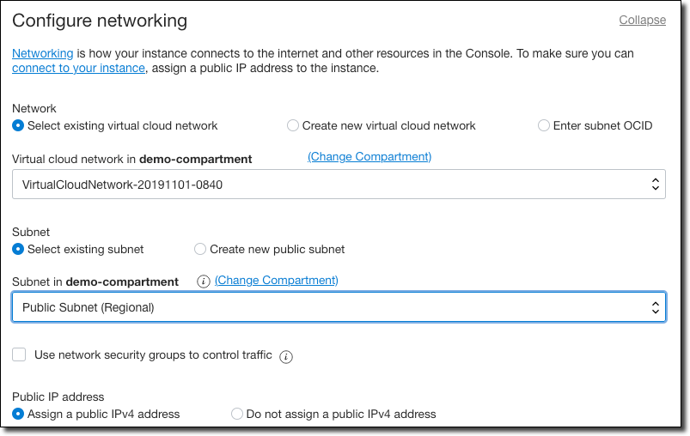The width and height of the screenshot is (690, 436).
Task: Enable network security groups checkbox
Action: [x=19, y=354]
